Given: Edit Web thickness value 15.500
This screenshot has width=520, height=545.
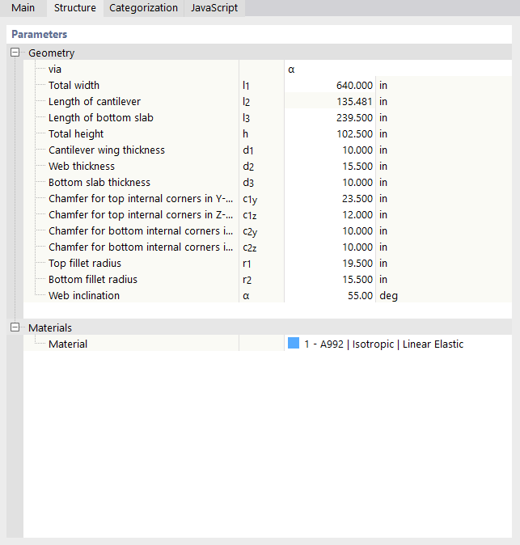Looking at the screenshot, I should [x=330, y=166].
